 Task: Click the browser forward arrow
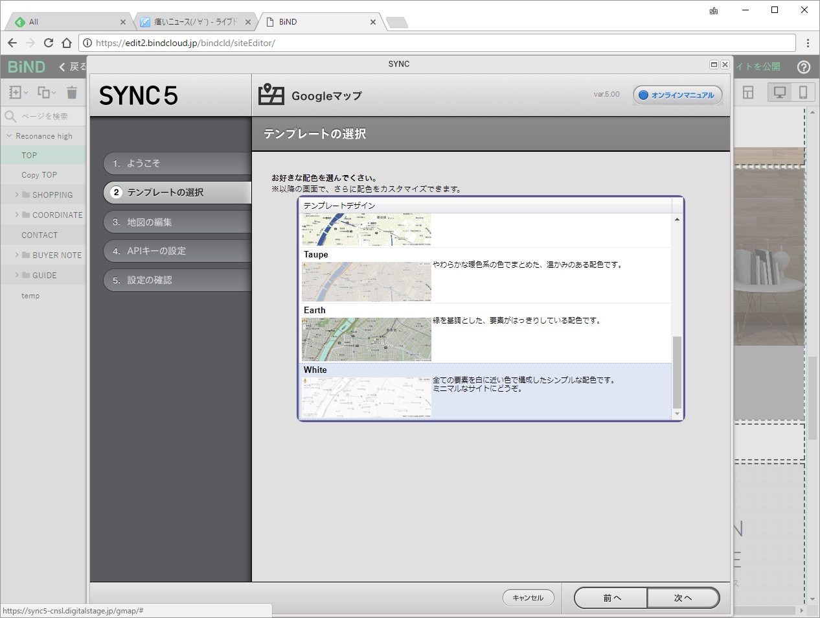(30, 43)
